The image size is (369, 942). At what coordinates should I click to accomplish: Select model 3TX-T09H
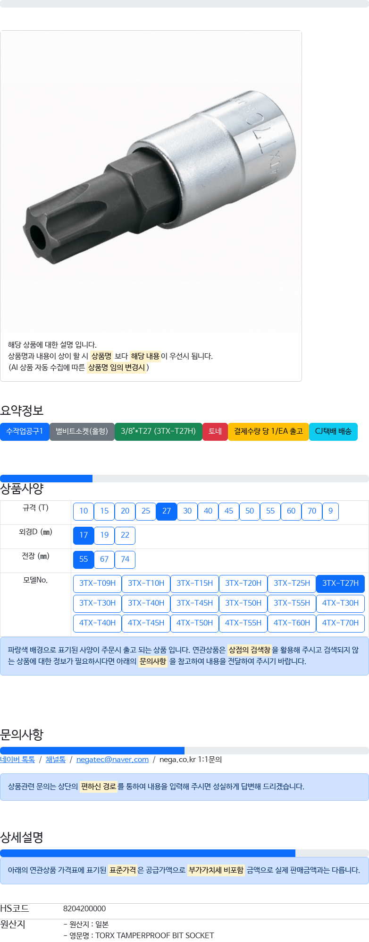pyautogui.click(x=97, y=583)
